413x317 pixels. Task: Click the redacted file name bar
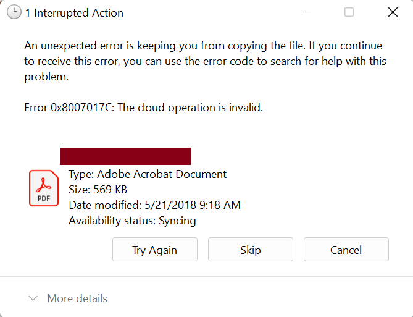pos(125,156)
